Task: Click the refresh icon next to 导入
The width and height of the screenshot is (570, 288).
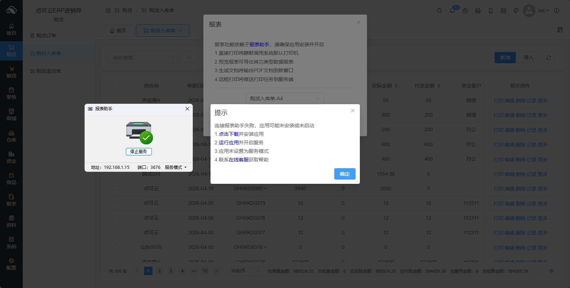Action: pos(548,58)
